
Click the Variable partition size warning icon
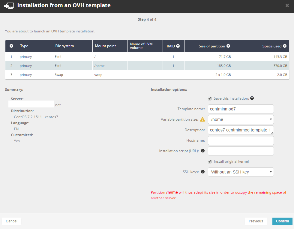point(202,119)
